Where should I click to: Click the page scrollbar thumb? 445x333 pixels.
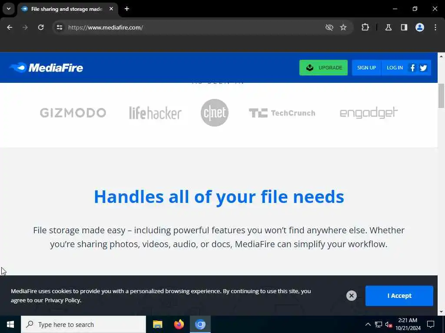(x=441, y=96)
